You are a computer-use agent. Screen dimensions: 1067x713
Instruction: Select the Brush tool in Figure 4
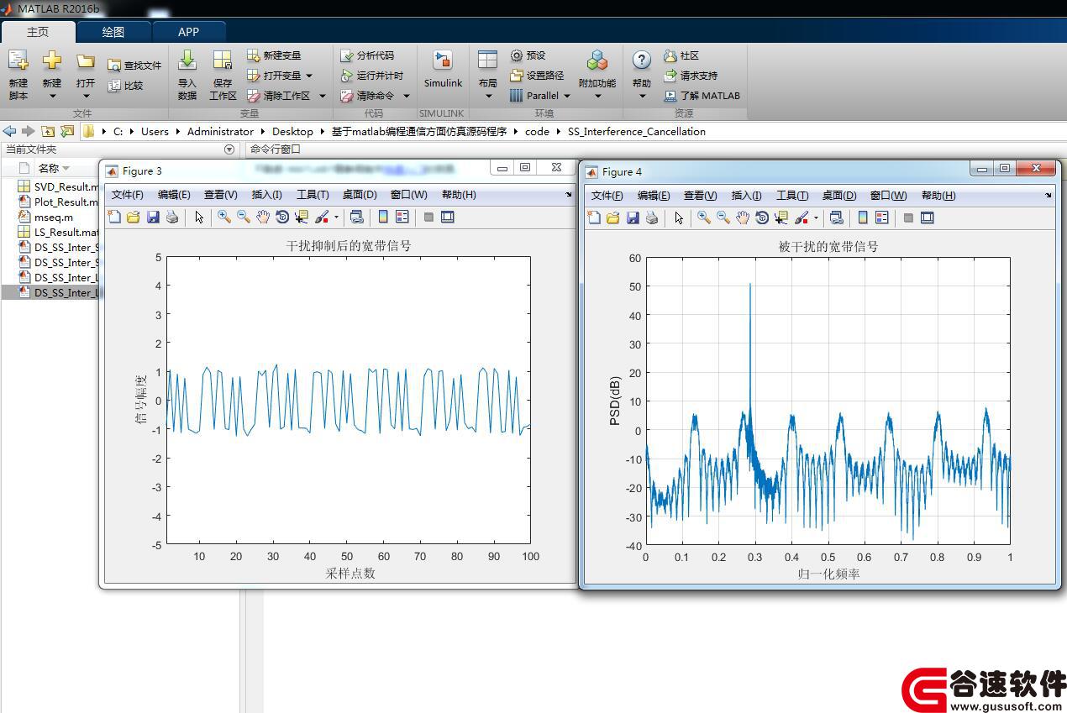[801, 218]
